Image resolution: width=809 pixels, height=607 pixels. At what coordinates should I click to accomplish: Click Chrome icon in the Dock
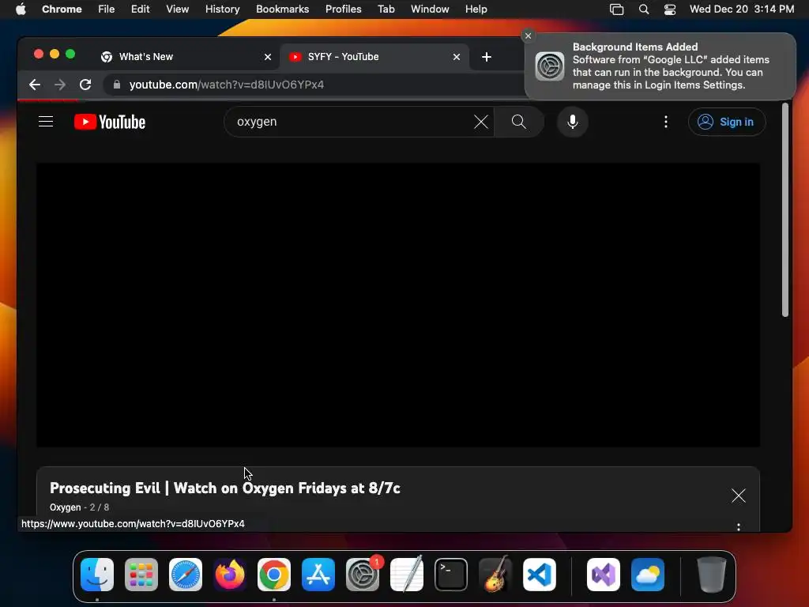click(274, 575)
